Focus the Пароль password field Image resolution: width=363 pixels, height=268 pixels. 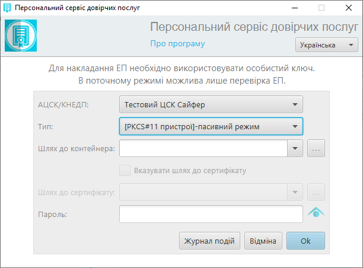pos(211,214)
